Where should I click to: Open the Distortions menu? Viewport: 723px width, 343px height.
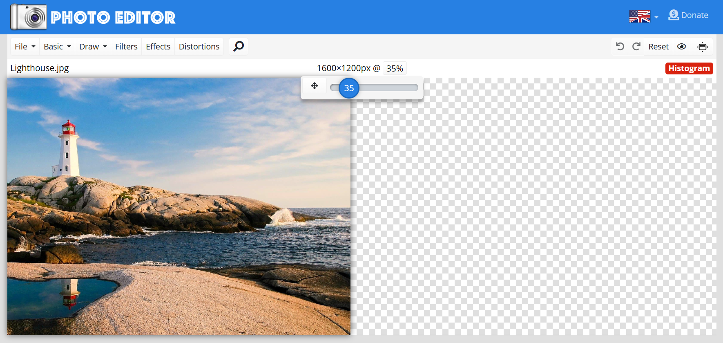click(199, 47)
